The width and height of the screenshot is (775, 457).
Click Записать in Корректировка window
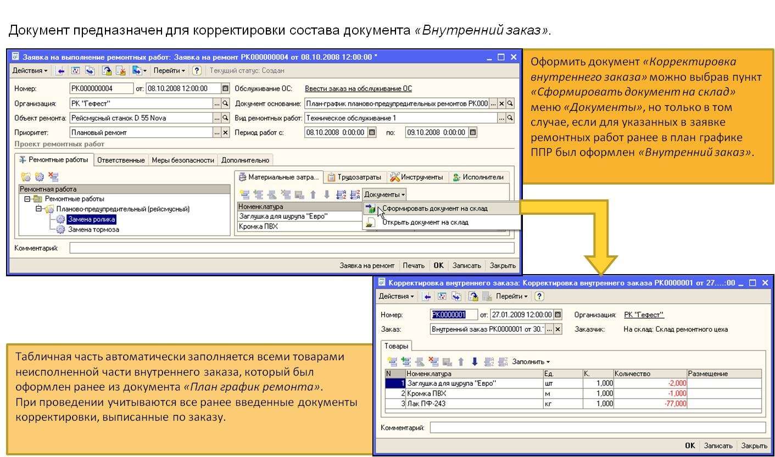pos(718,445)
